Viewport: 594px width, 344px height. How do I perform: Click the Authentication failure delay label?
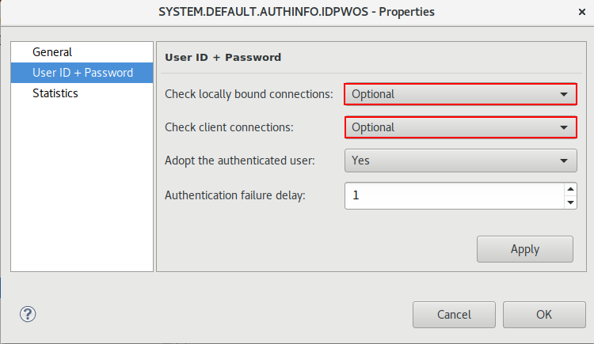[235, 195]
